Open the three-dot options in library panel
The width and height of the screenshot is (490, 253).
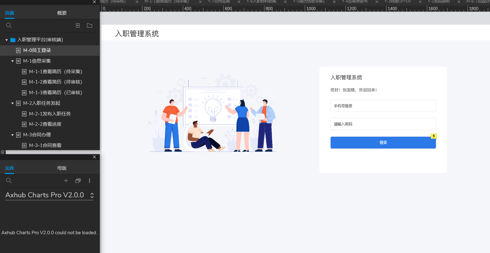pos(89,180)
